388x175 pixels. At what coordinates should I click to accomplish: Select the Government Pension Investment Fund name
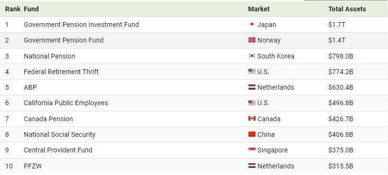[x=81, y=25]
